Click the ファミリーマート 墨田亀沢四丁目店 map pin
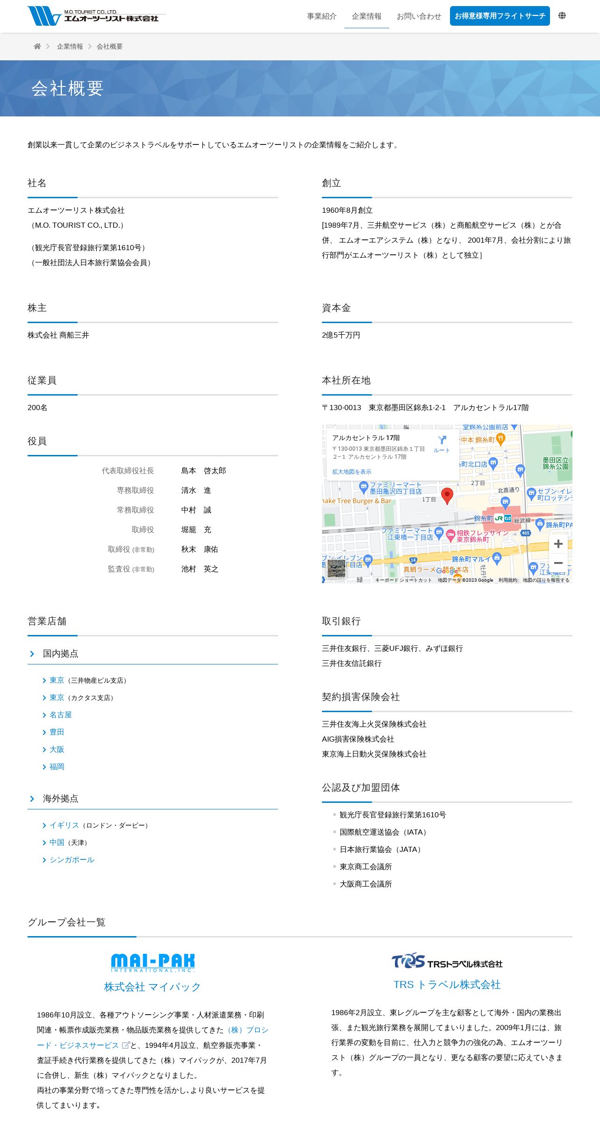600x1125 pixels. [364, 488]
